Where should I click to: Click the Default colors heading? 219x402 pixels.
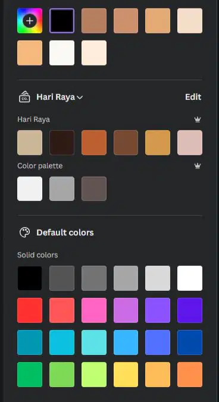click(x=65, y=233)
